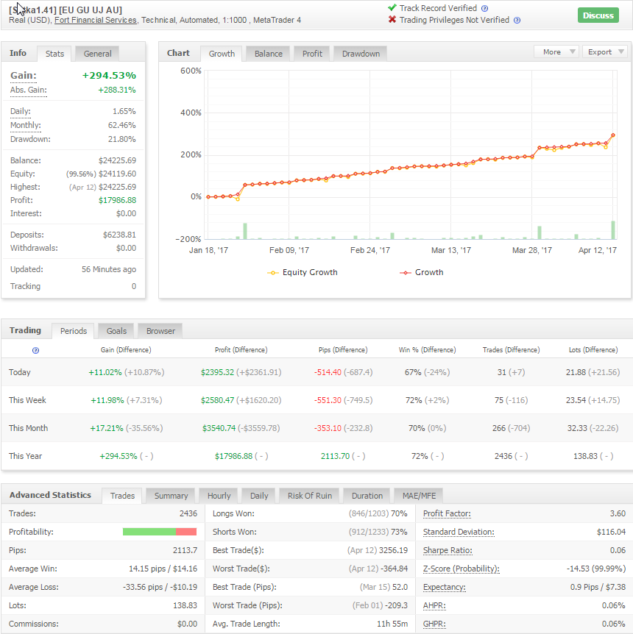Screen dimensions: 633x634
Task: Click the Updated 56 Minutes ago text
Action: click(109, 269)
